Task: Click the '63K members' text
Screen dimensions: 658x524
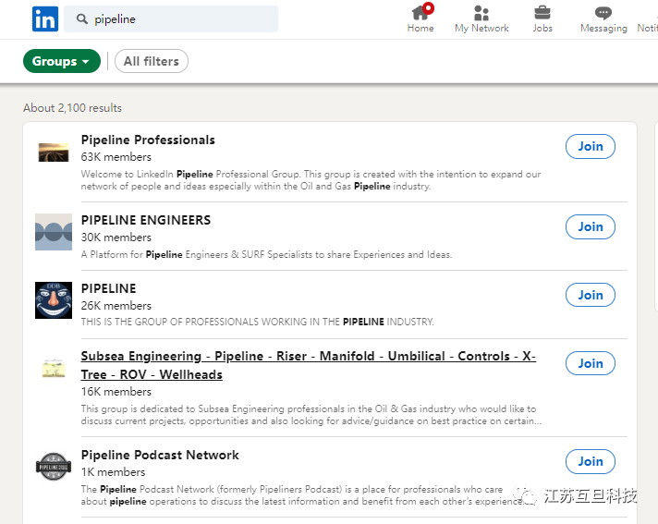Action: 116,157
